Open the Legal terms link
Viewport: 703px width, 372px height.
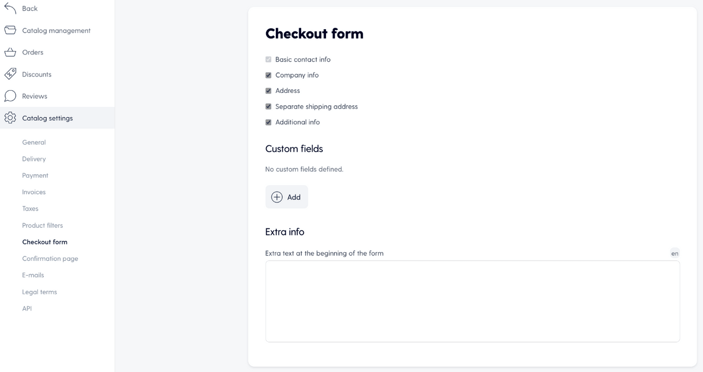click(39, 292)
